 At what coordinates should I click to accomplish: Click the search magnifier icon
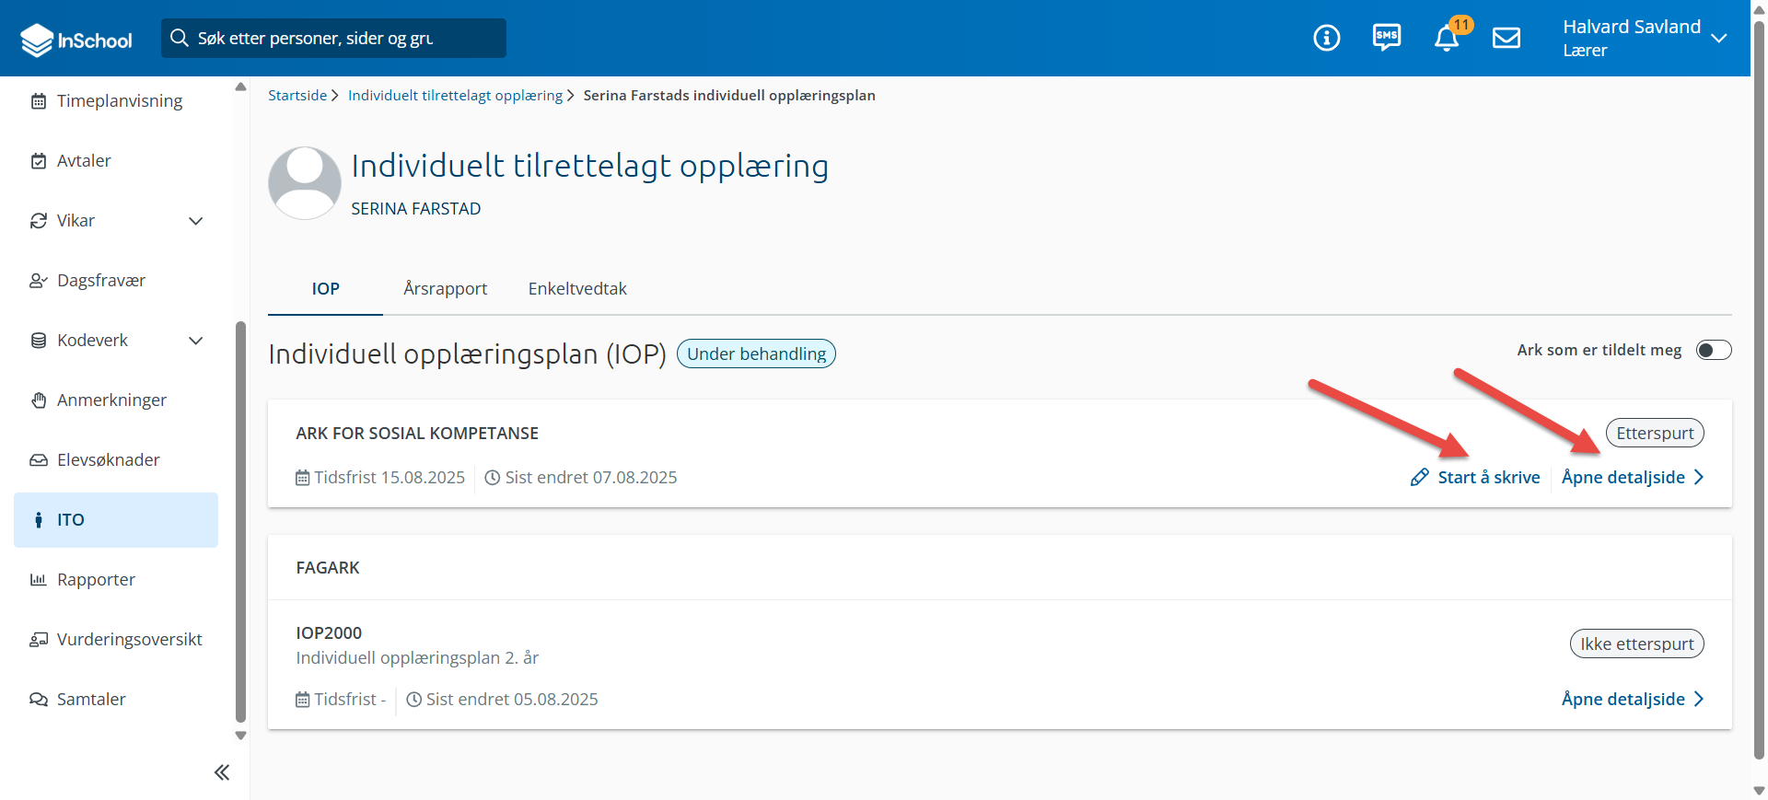[x=180, y=38]
